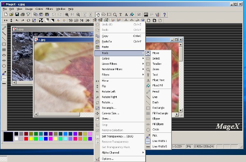Choose Copy in the context menu
Image resolution: width=246 pixels, height=162 pixels.
click(x=120, y=36)
